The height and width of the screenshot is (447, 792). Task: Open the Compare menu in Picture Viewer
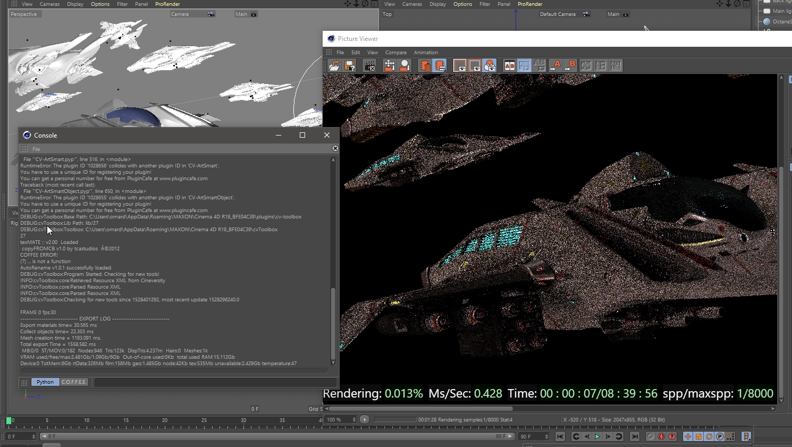coord(395,53)
